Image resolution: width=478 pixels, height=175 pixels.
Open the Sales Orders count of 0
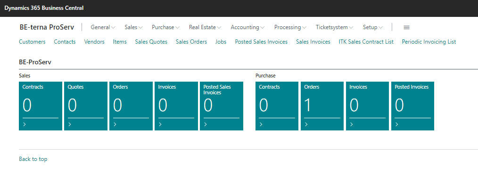coord(118,105)
